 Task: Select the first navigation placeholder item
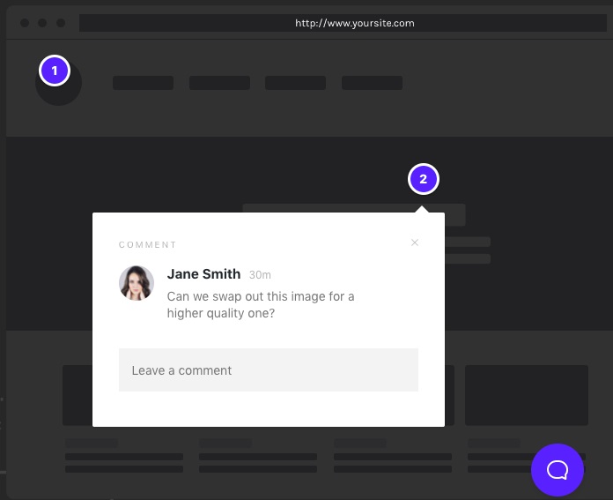(143, 83)
